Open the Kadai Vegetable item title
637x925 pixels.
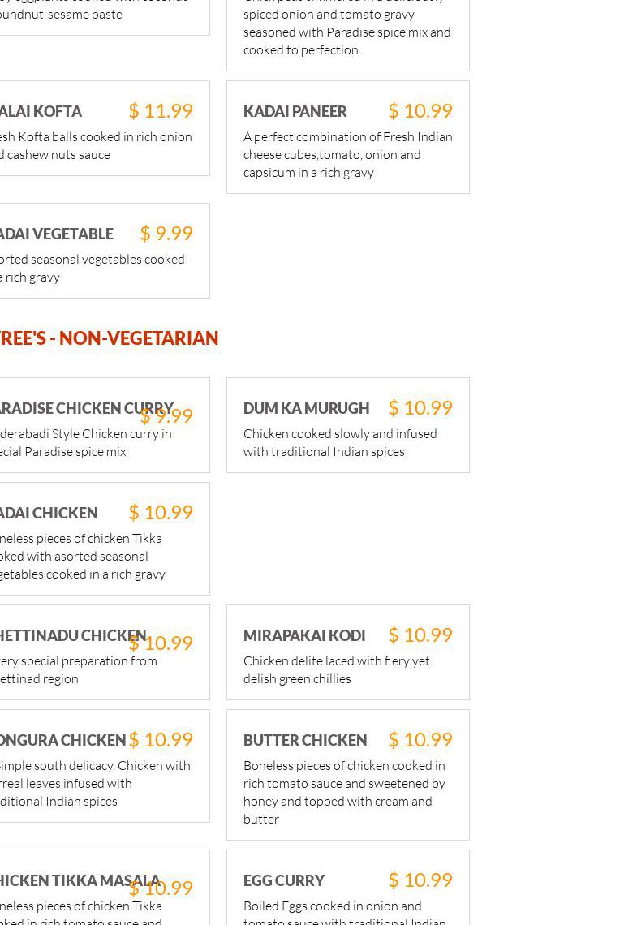tap(57, 234)
